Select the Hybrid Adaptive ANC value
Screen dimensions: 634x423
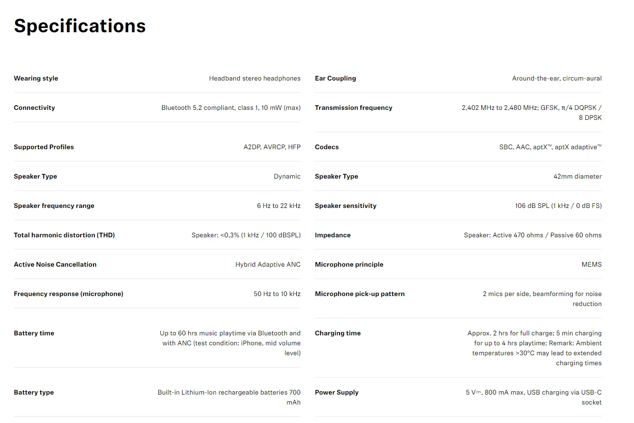coord(268,264)
